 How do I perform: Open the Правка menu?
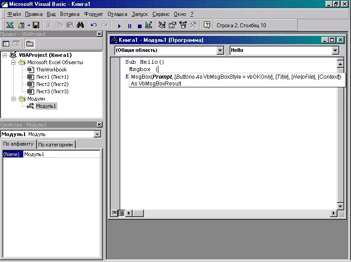34,14
